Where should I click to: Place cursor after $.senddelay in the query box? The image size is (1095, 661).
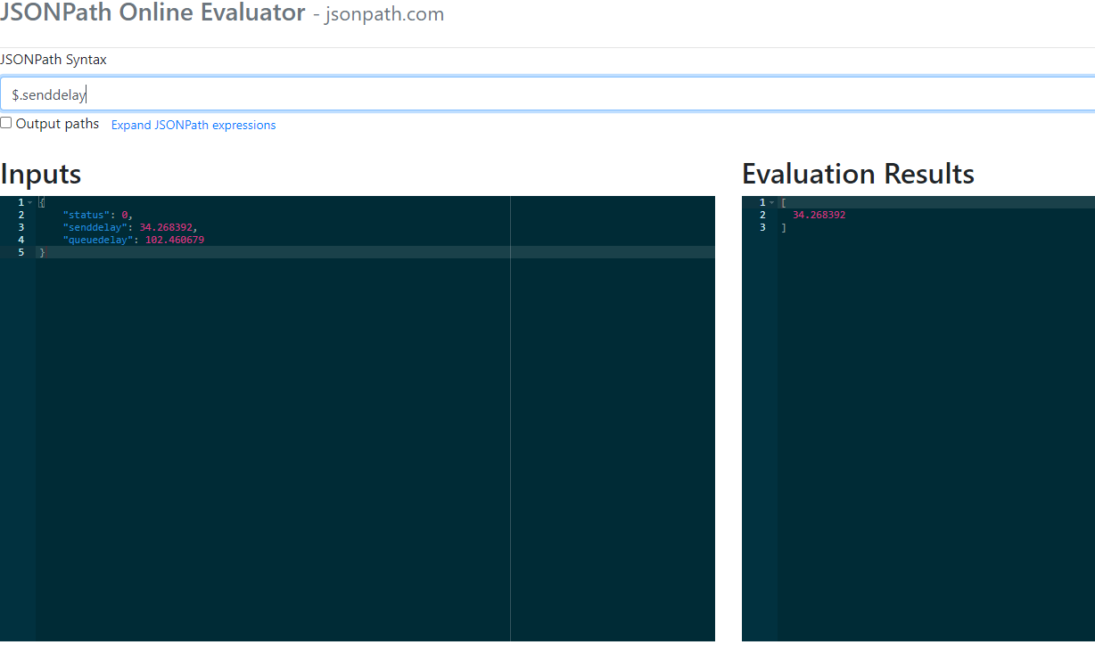click(x=86, y=94)
